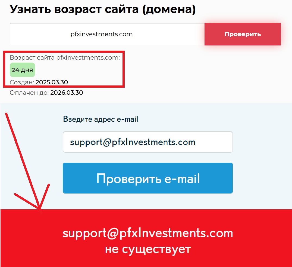The image size is (292, 267).
Task: Click the red arrow's pointed tip
Action: tap(40, 208)
